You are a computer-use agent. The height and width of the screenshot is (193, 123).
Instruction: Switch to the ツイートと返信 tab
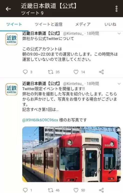(49, 24)
